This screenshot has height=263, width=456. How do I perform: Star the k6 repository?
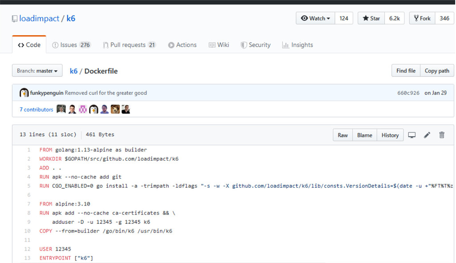[371, 18]
